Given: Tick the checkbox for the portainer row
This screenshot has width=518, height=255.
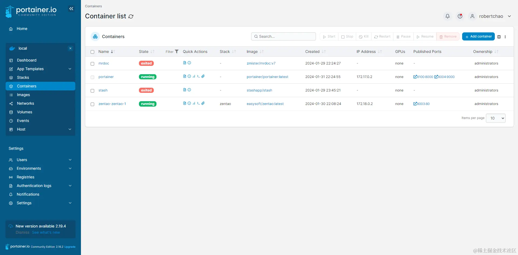Looking at the screenshot, I should pos(93,77).
